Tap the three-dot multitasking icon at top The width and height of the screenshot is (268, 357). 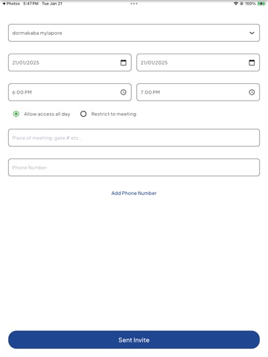point(134,4)
